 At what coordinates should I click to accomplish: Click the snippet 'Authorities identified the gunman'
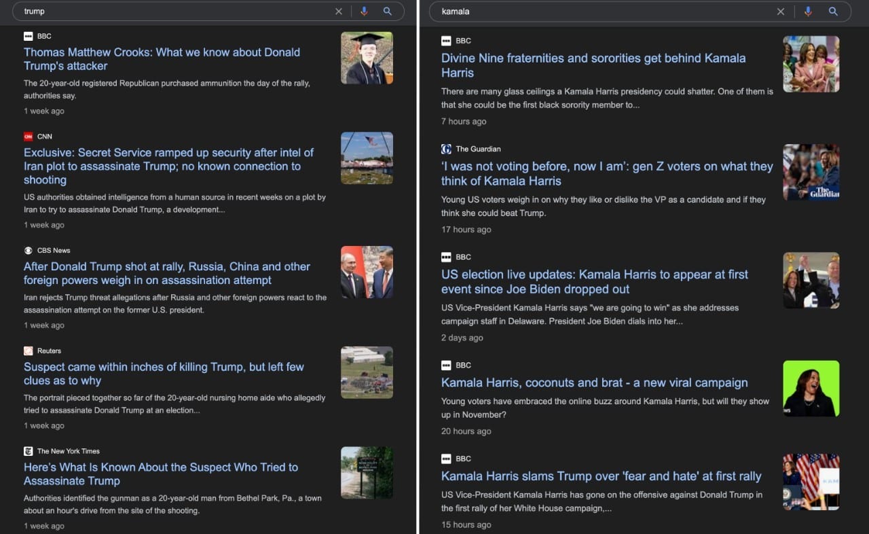pyautogui.click(x=172, y=504)
